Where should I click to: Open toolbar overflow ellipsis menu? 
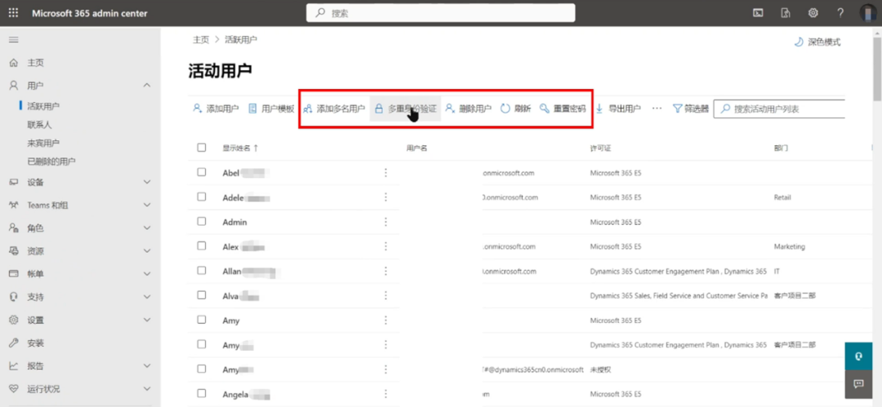tap(657, 108)
